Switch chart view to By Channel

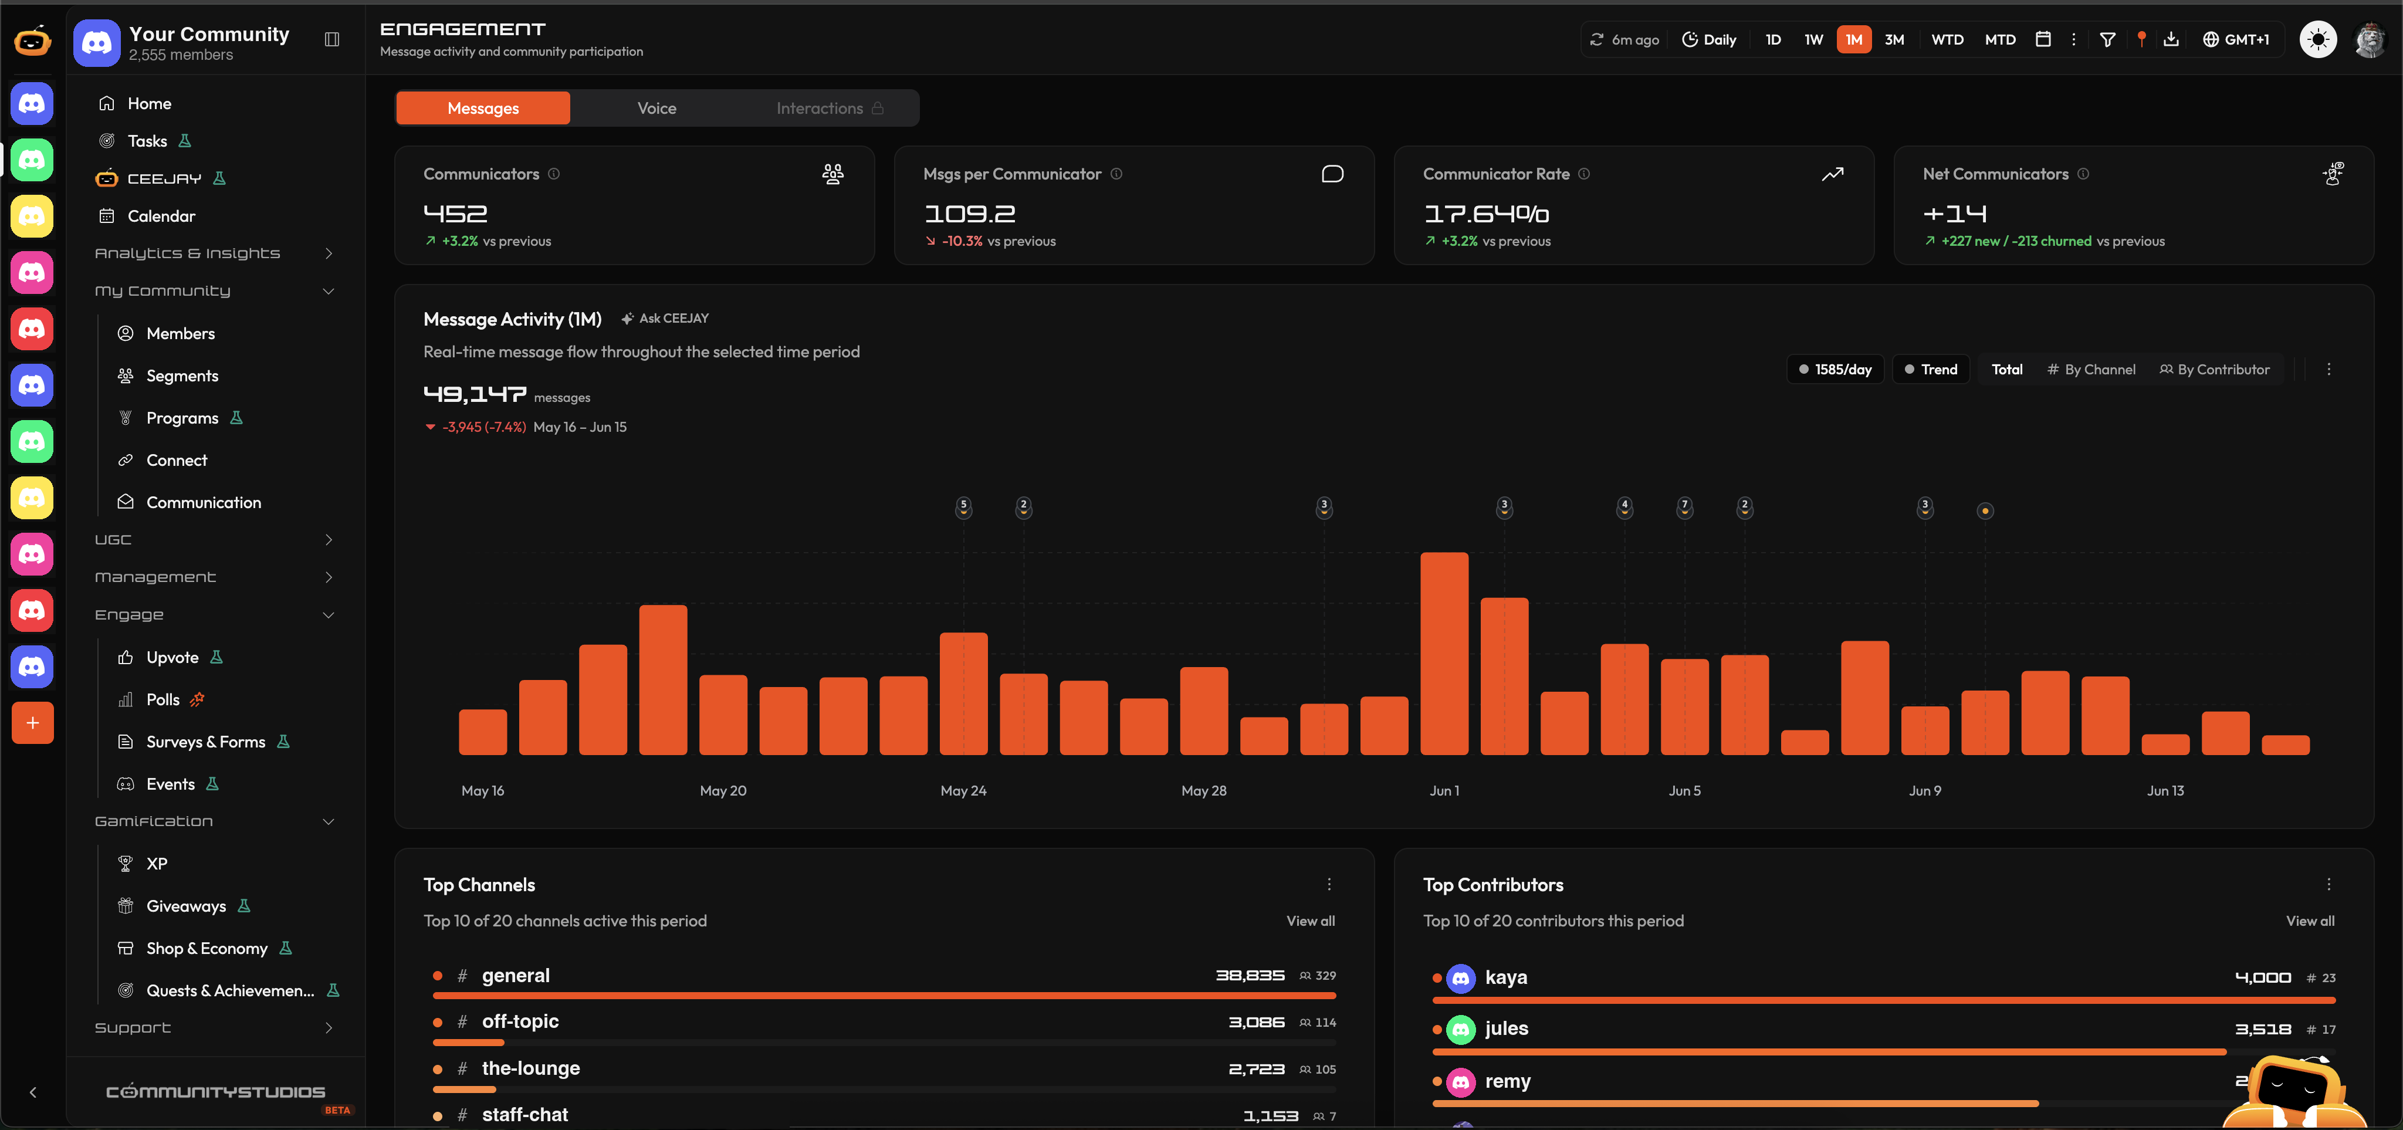2090,370
